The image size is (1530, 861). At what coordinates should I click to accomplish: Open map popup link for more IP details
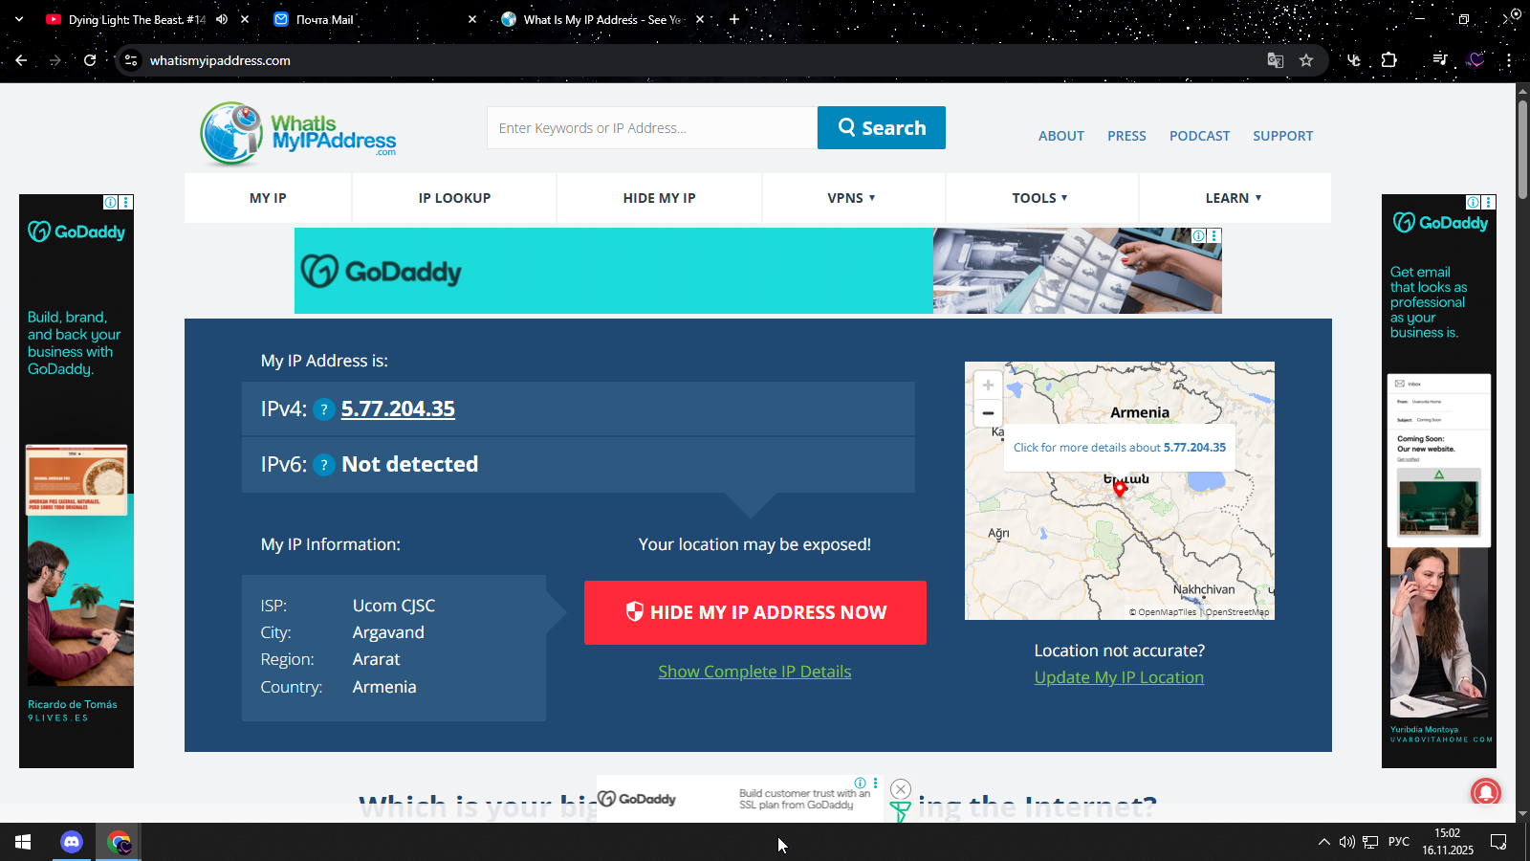pos(1119,448)
